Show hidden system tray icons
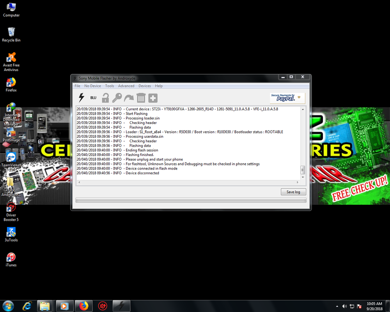Image resolution: width=390 pixels, height=312 pixels. [337, 306]
